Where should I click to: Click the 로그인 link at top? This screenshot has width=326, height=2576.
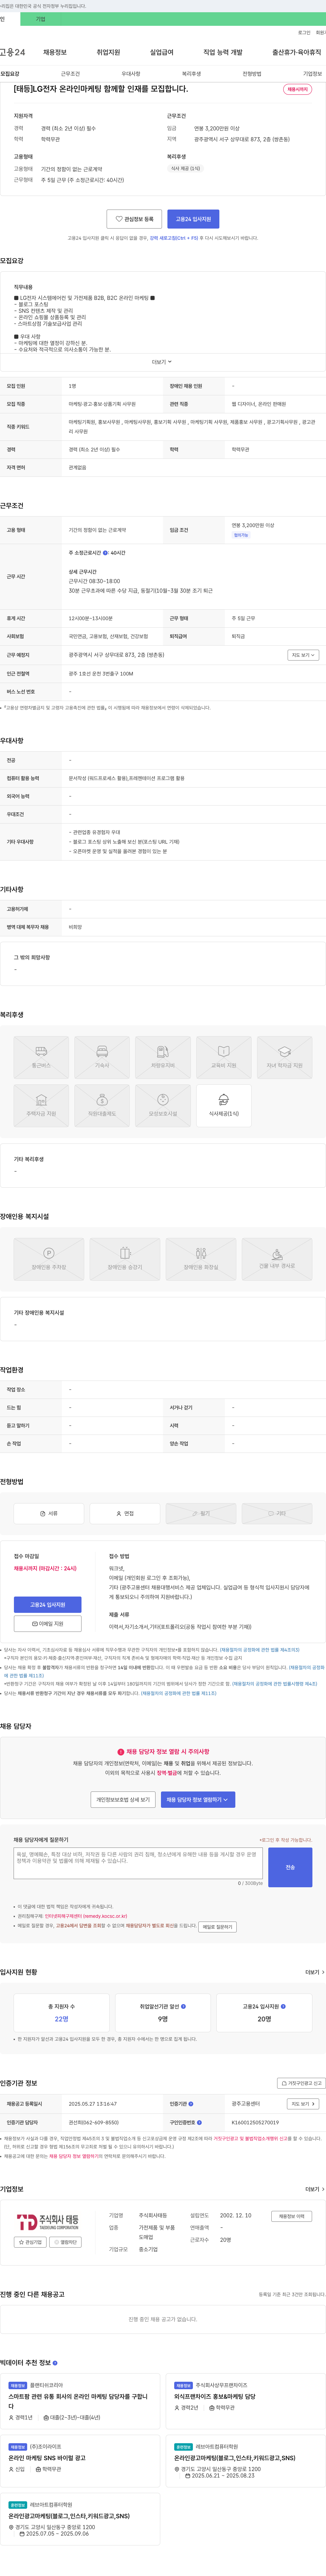point(304,33)
